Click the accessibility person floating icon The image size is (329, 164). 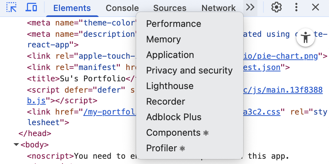click(306, 37)
